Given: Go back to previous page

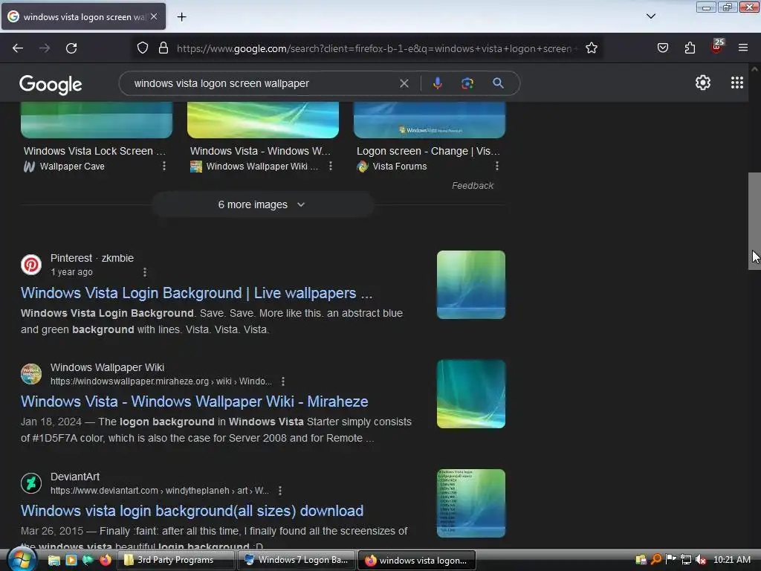Looking at the screenshot, I should [18, 48].
